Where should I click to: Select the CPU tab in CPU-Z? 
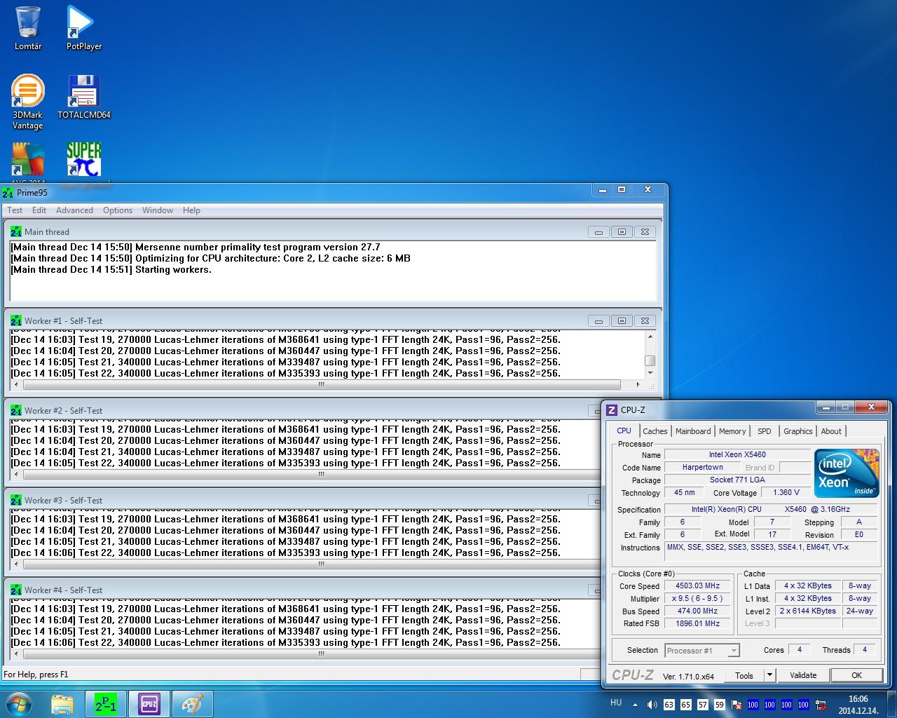coord(624,431)
